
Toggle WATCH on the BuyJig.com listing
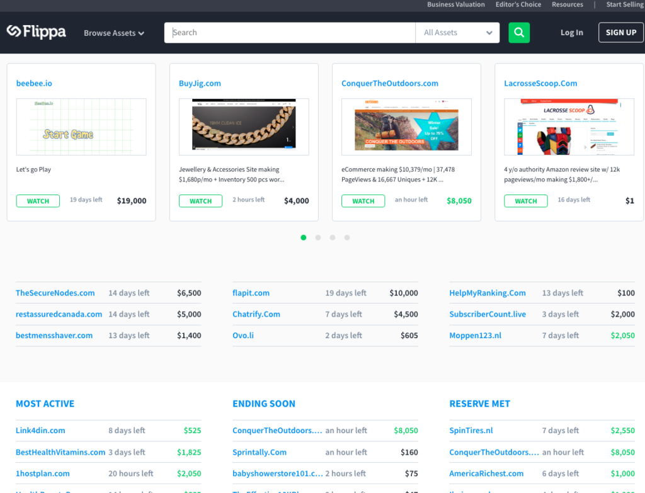click(x=200, y=201)
